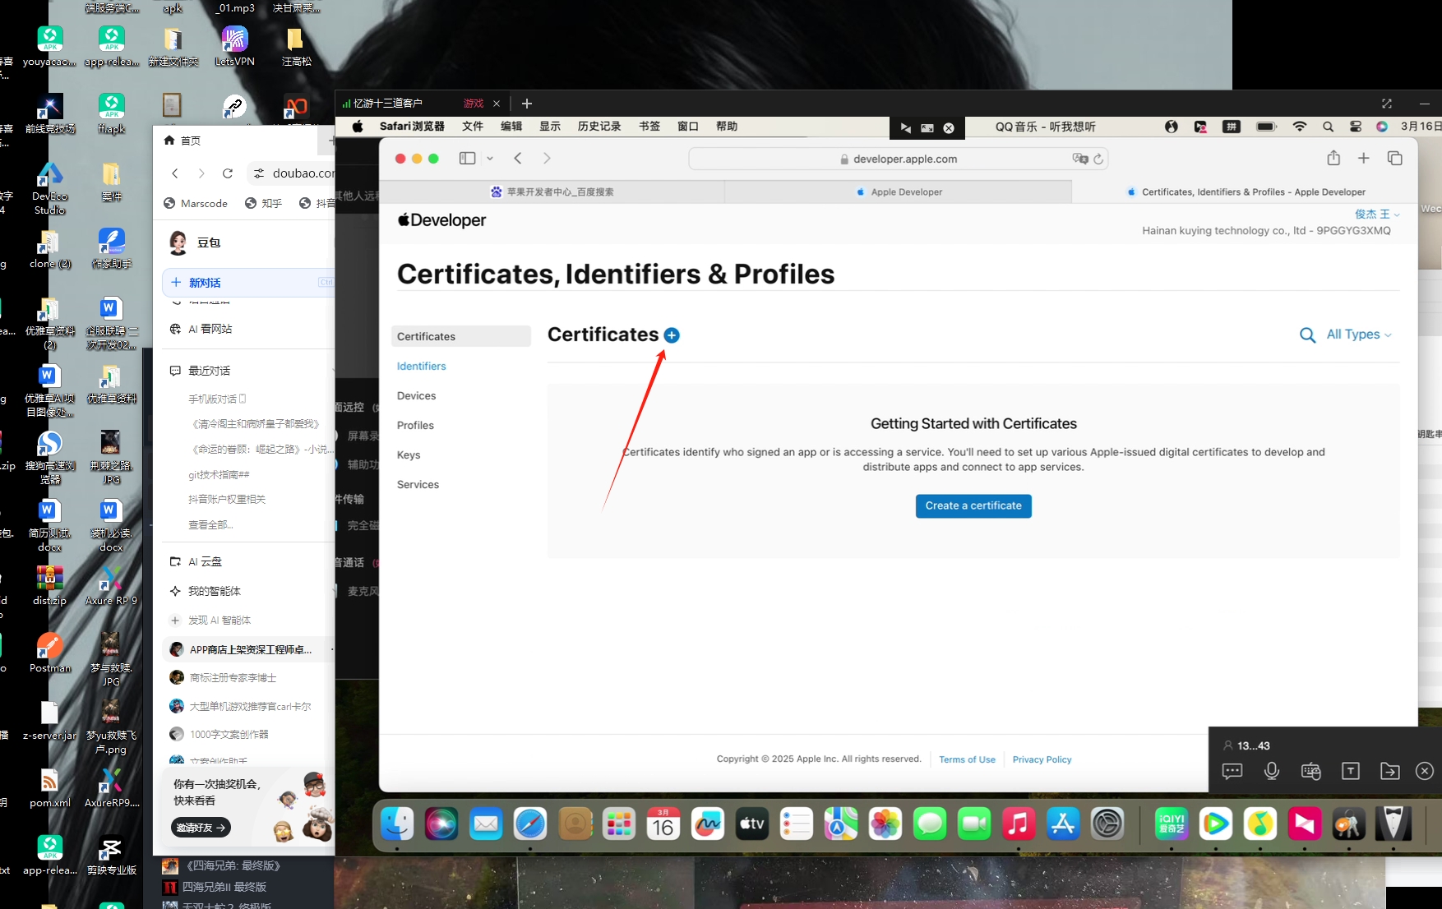Open Launchpad from the Dock

[619, 824]
